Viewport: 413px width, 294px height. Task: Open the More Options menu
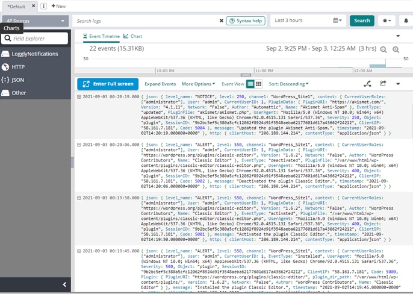point(198,84)
